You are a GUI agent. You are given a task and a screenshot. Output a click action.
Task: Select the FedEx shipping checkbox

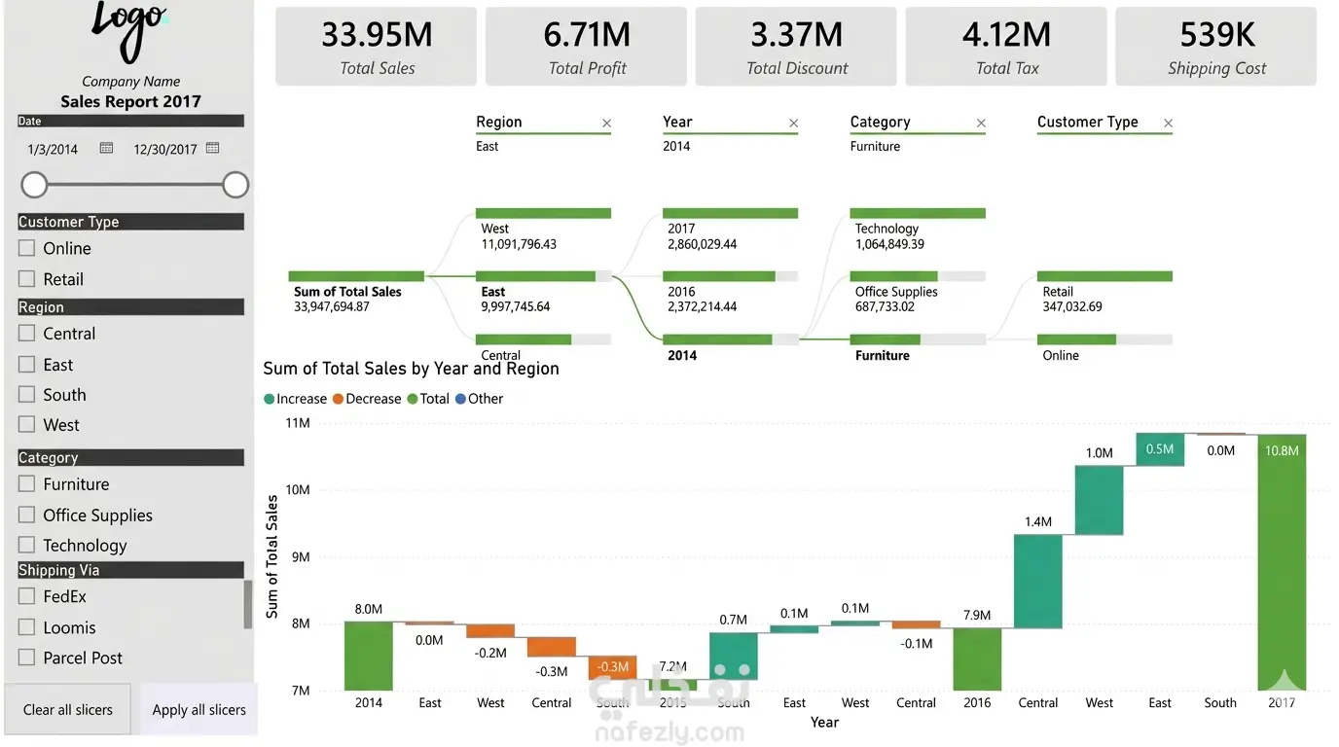27,596
